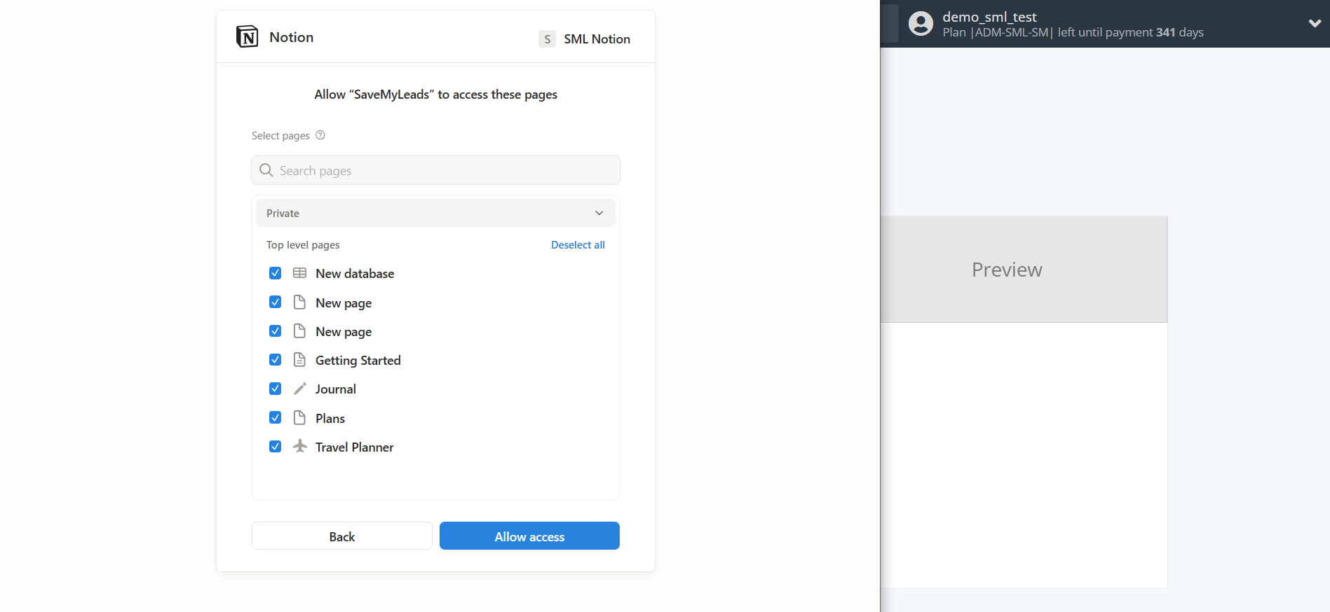This screenshot has height=612, width=1330.
Task: Click the Deselect all link
Action: (577, 245)
